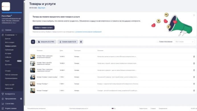Click the dark plus add-item button

click(33, 42)
